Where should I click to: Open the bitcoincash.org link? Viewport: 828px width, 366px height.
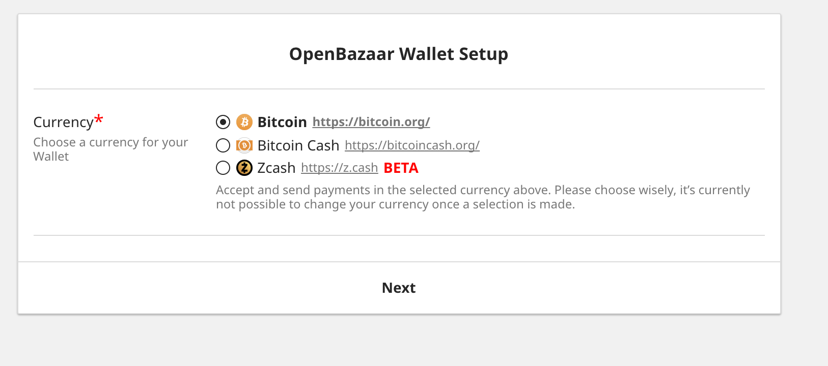tap(412, 145)
